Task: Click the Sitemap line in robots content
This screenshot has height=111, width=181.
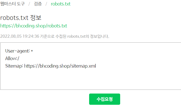Action: pos(51,66)
